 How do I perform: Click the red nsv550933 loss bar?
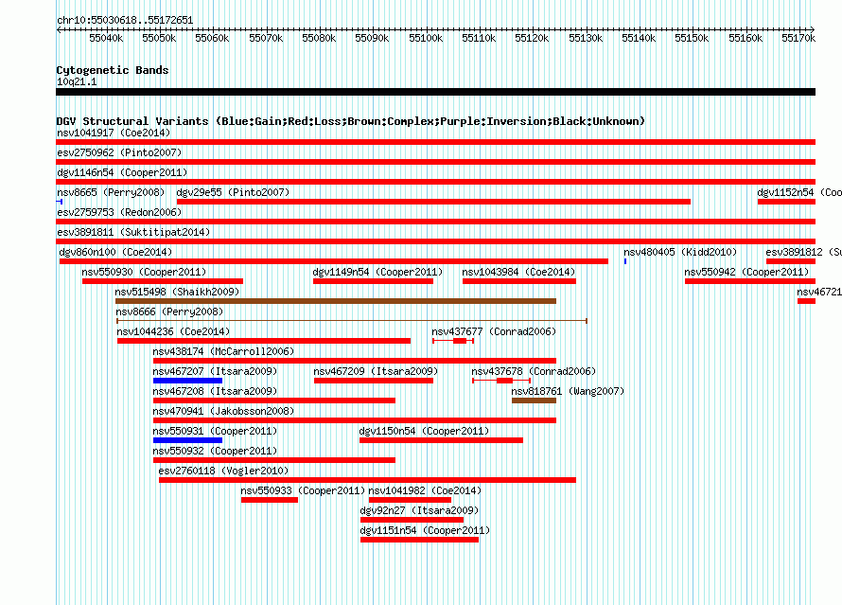click(x=270, y=500)
